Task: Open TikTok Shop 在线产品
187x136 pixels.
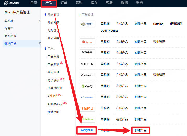Action: (122, 75)
